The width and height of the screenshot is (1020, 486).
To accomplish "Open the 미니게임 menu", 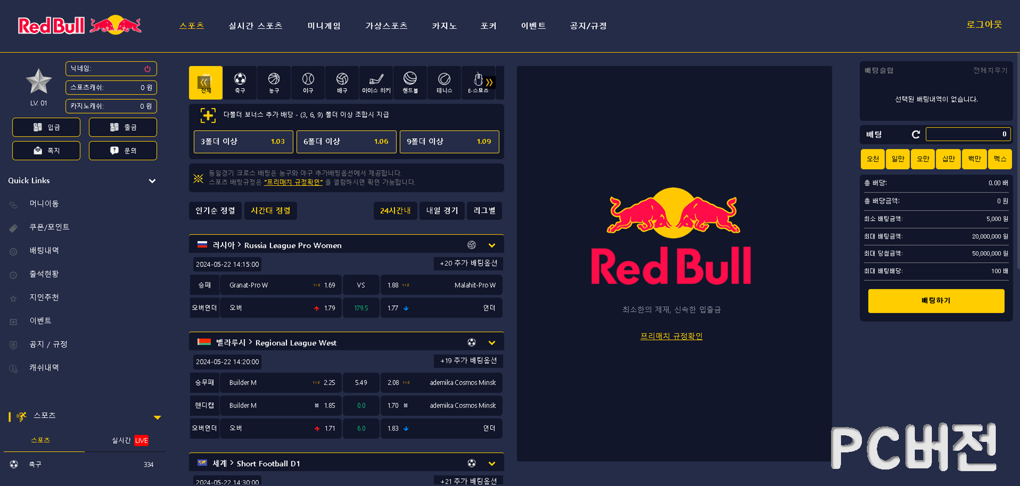I will click(x=324, y=26).
